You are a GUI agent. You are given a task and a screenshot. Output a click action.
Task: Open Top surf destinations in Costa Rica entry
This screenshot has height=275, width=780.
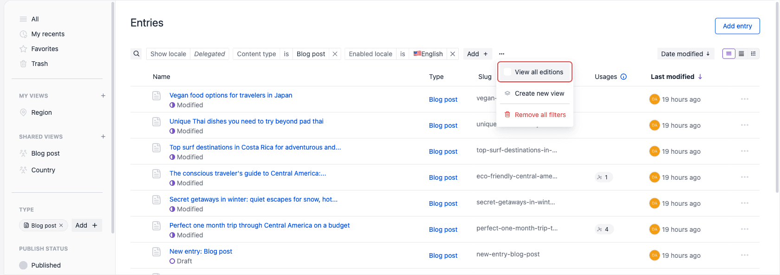[x=255, y=147]
